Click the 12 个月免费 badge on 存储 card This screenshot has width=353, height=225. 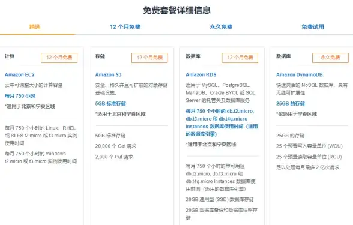pyautogui.click(x=149, y=58)
